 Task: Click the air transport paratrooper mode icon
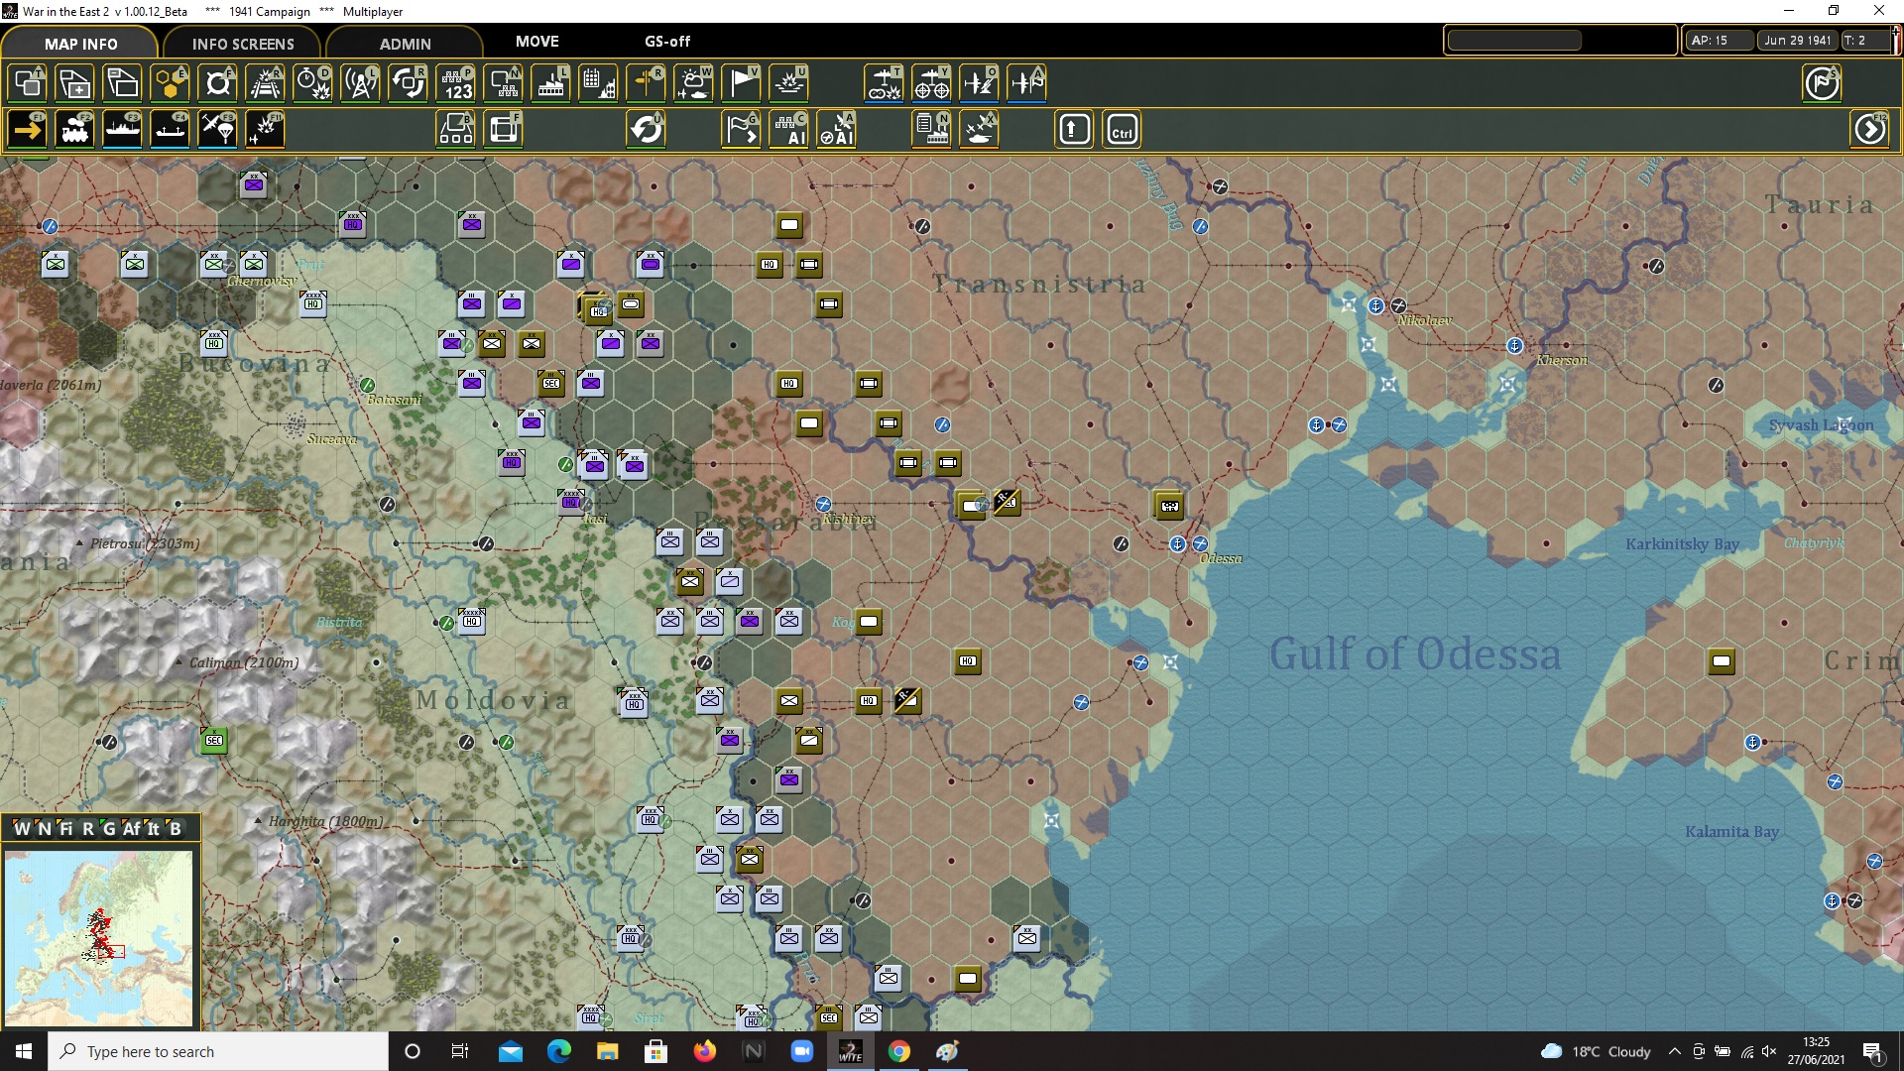coord(218,130)
